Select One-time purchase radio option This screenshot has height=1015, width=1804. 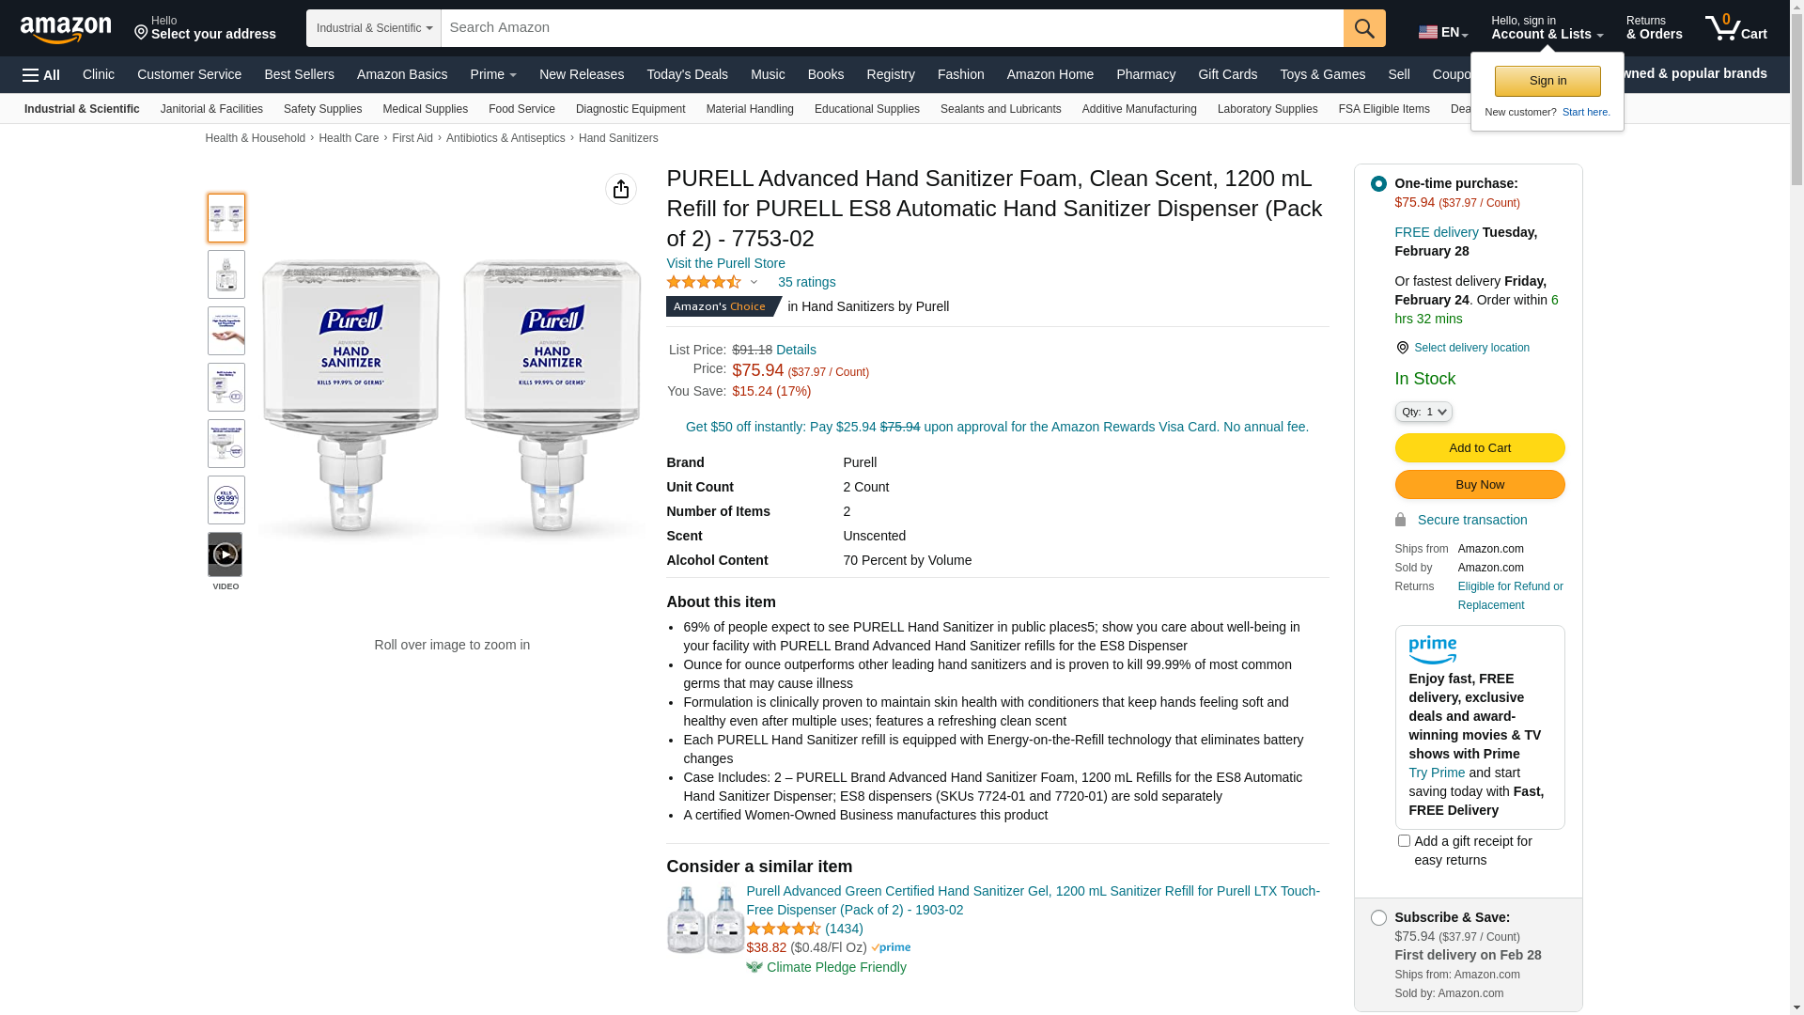click(1378, 184)
